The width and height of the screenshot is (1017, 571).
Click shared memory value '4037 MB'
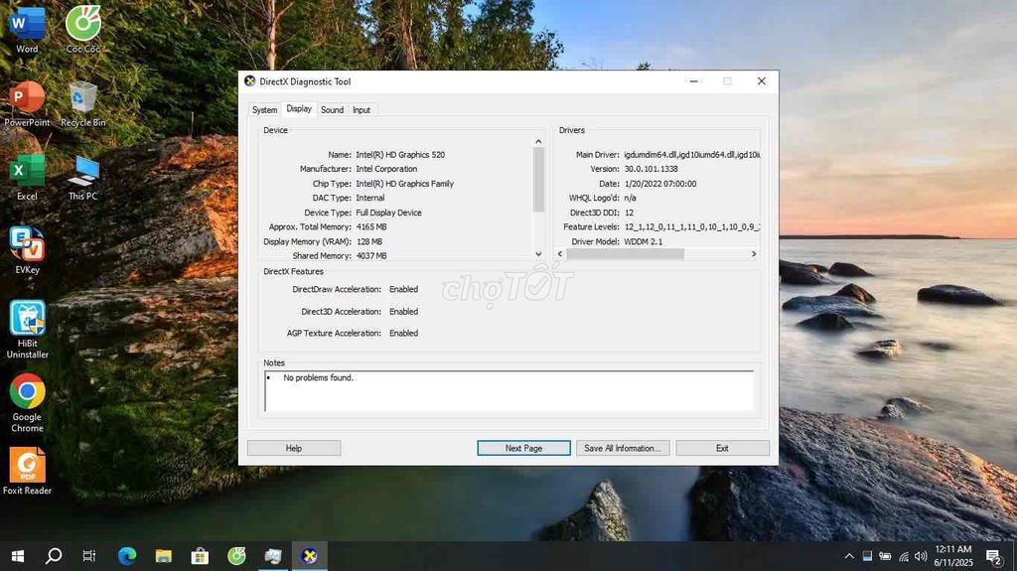click(x=371, y=255)
